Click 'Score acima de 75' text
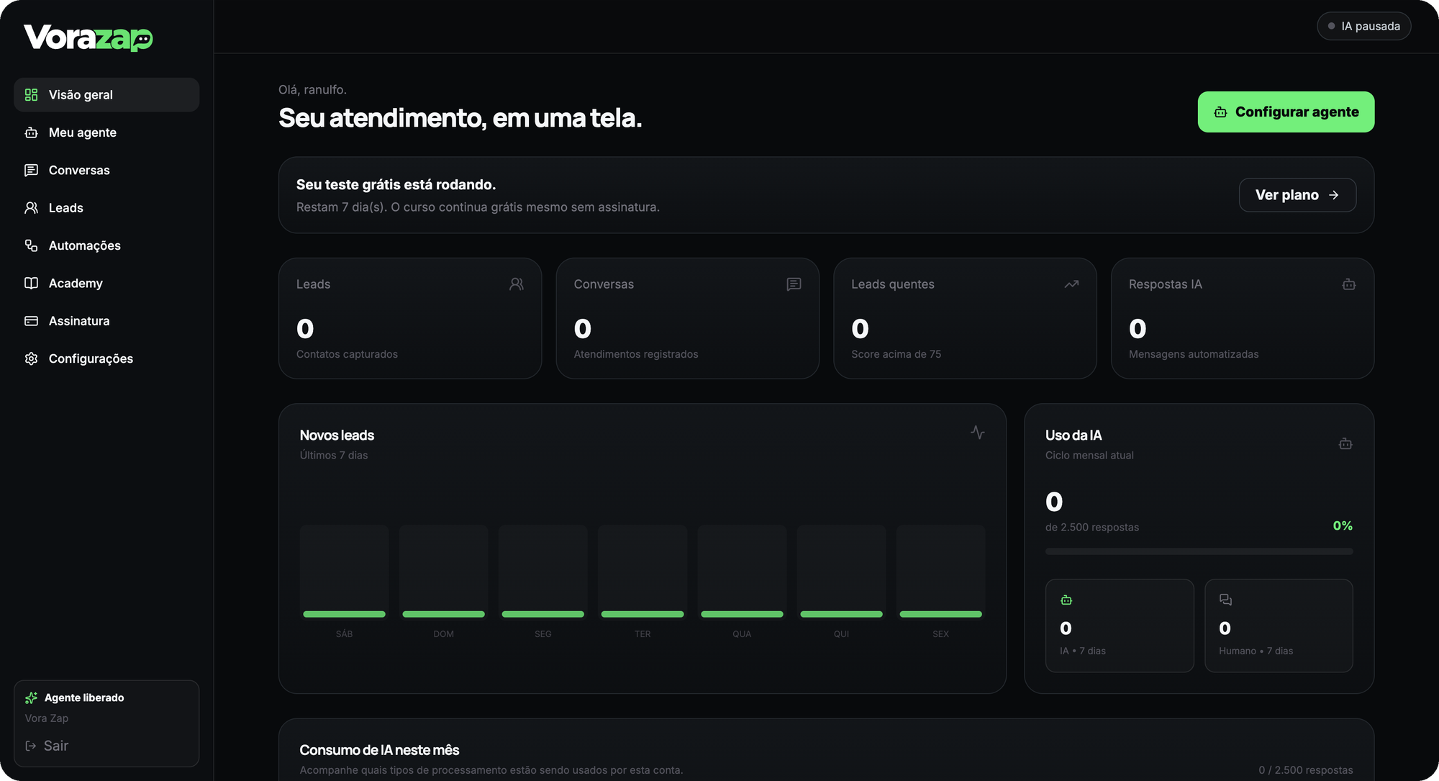Screen dimensions: 1439x781 tap(896, 354)
